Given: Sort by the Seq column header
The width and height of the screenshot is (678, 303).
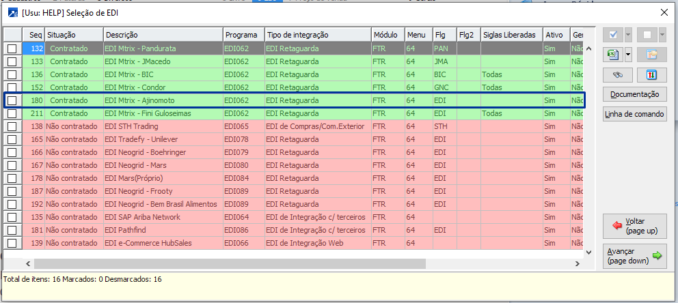Looking at the screenshot, I should (33, 35).
